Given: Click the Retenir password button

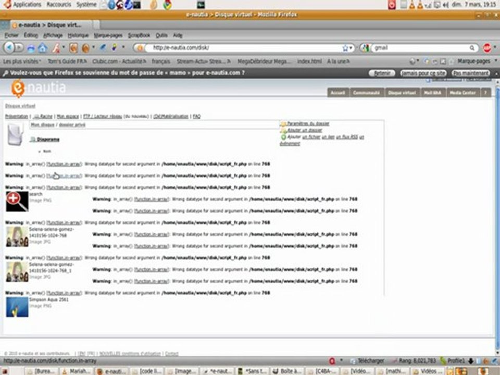Looking at the screenshot, I should (x=382, y=73).
